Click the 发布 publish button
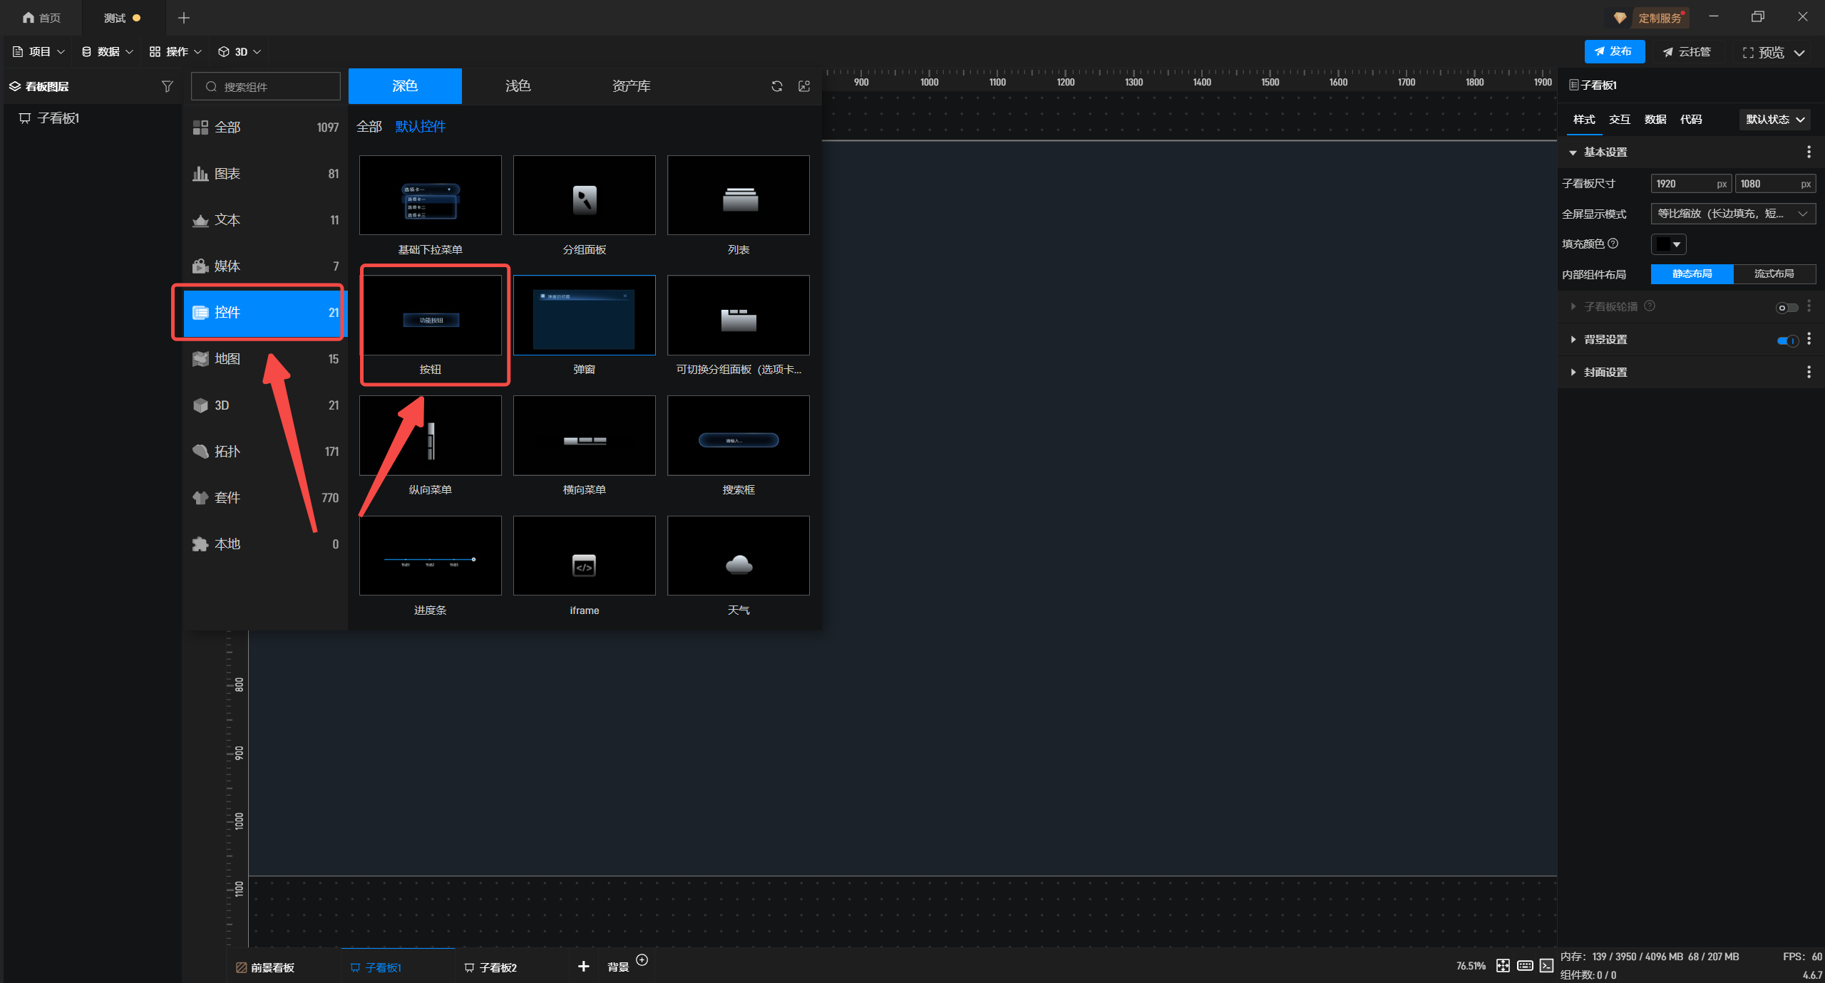1825x983 pixels. 1614,51
